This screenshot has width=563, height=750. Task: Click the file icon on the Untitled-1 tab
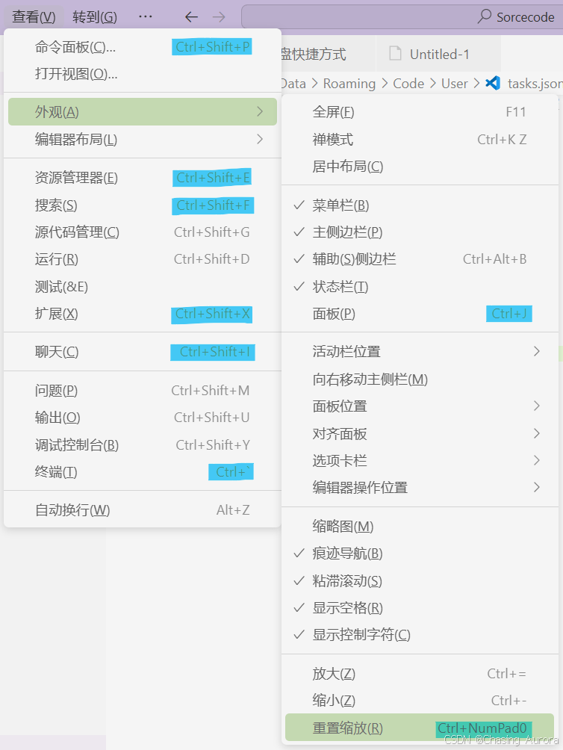[394, 54]
